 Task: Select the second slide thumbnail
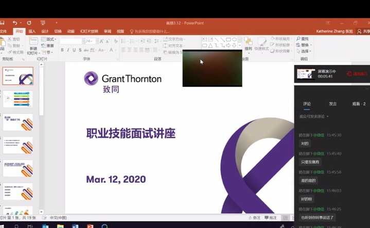[x=18, y=99]
